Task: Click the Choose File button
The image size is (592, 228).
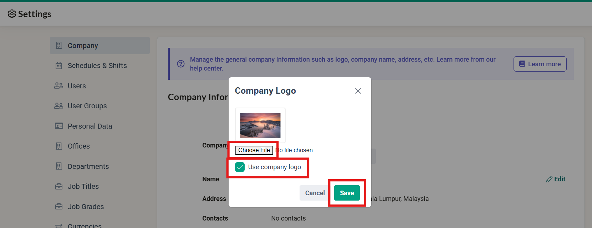Action: point(254,150)
